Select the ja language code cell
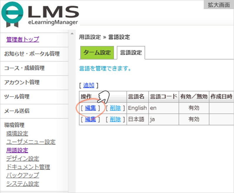The image size is (234, 193). pos(164,119)
